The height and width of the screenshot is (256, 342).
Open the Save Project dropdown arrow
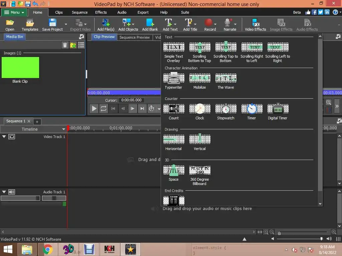[66, 24]
